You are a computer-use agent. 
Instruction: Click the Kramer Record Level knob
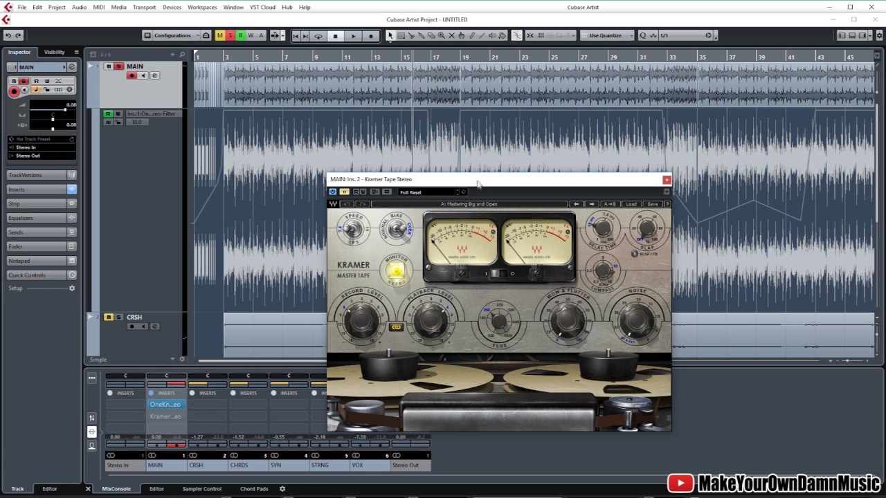point(361,320)
